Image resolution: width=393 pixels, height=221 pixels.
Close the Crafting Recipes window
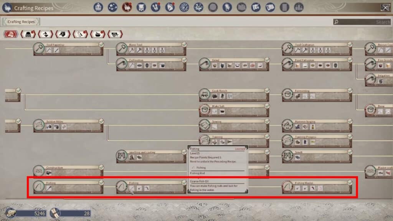(x=385, y=8)
